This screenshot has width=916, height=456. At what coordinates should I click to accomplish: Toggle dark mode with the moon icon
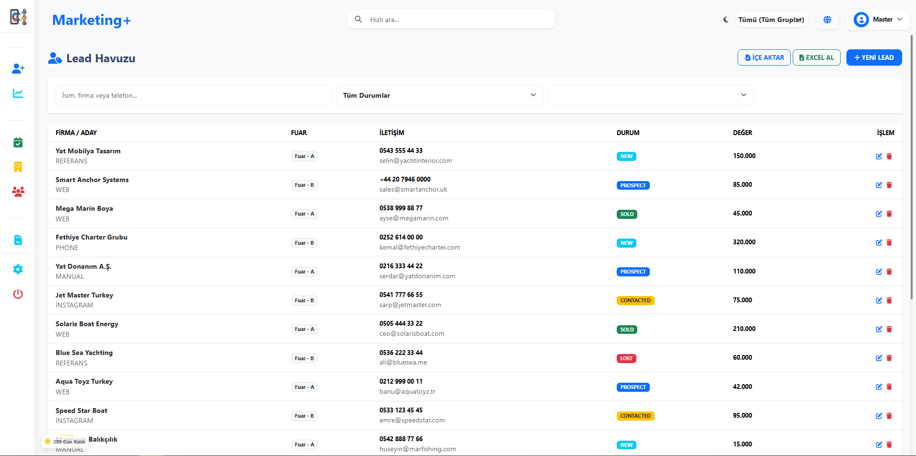[x=726, y=20]
